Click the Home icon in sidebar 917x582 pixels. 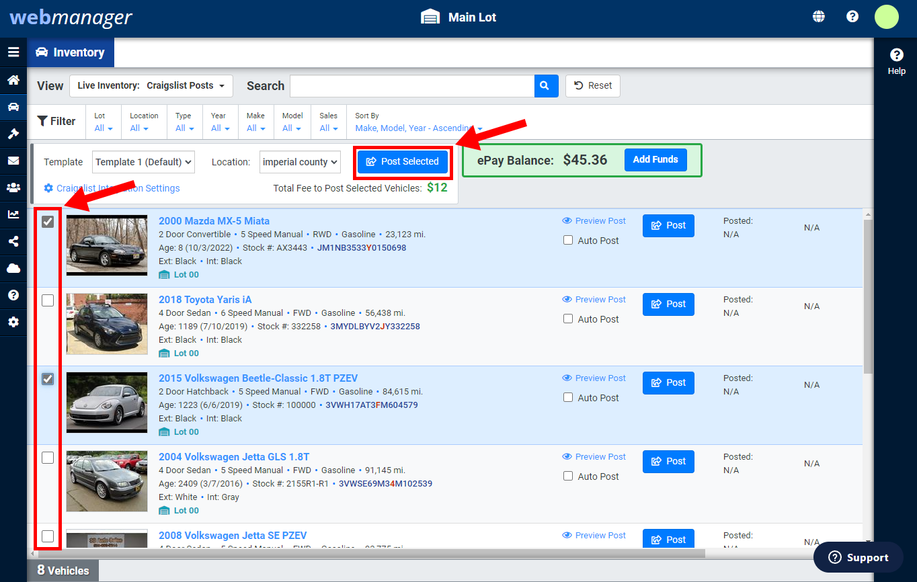[x=13, y=80]
